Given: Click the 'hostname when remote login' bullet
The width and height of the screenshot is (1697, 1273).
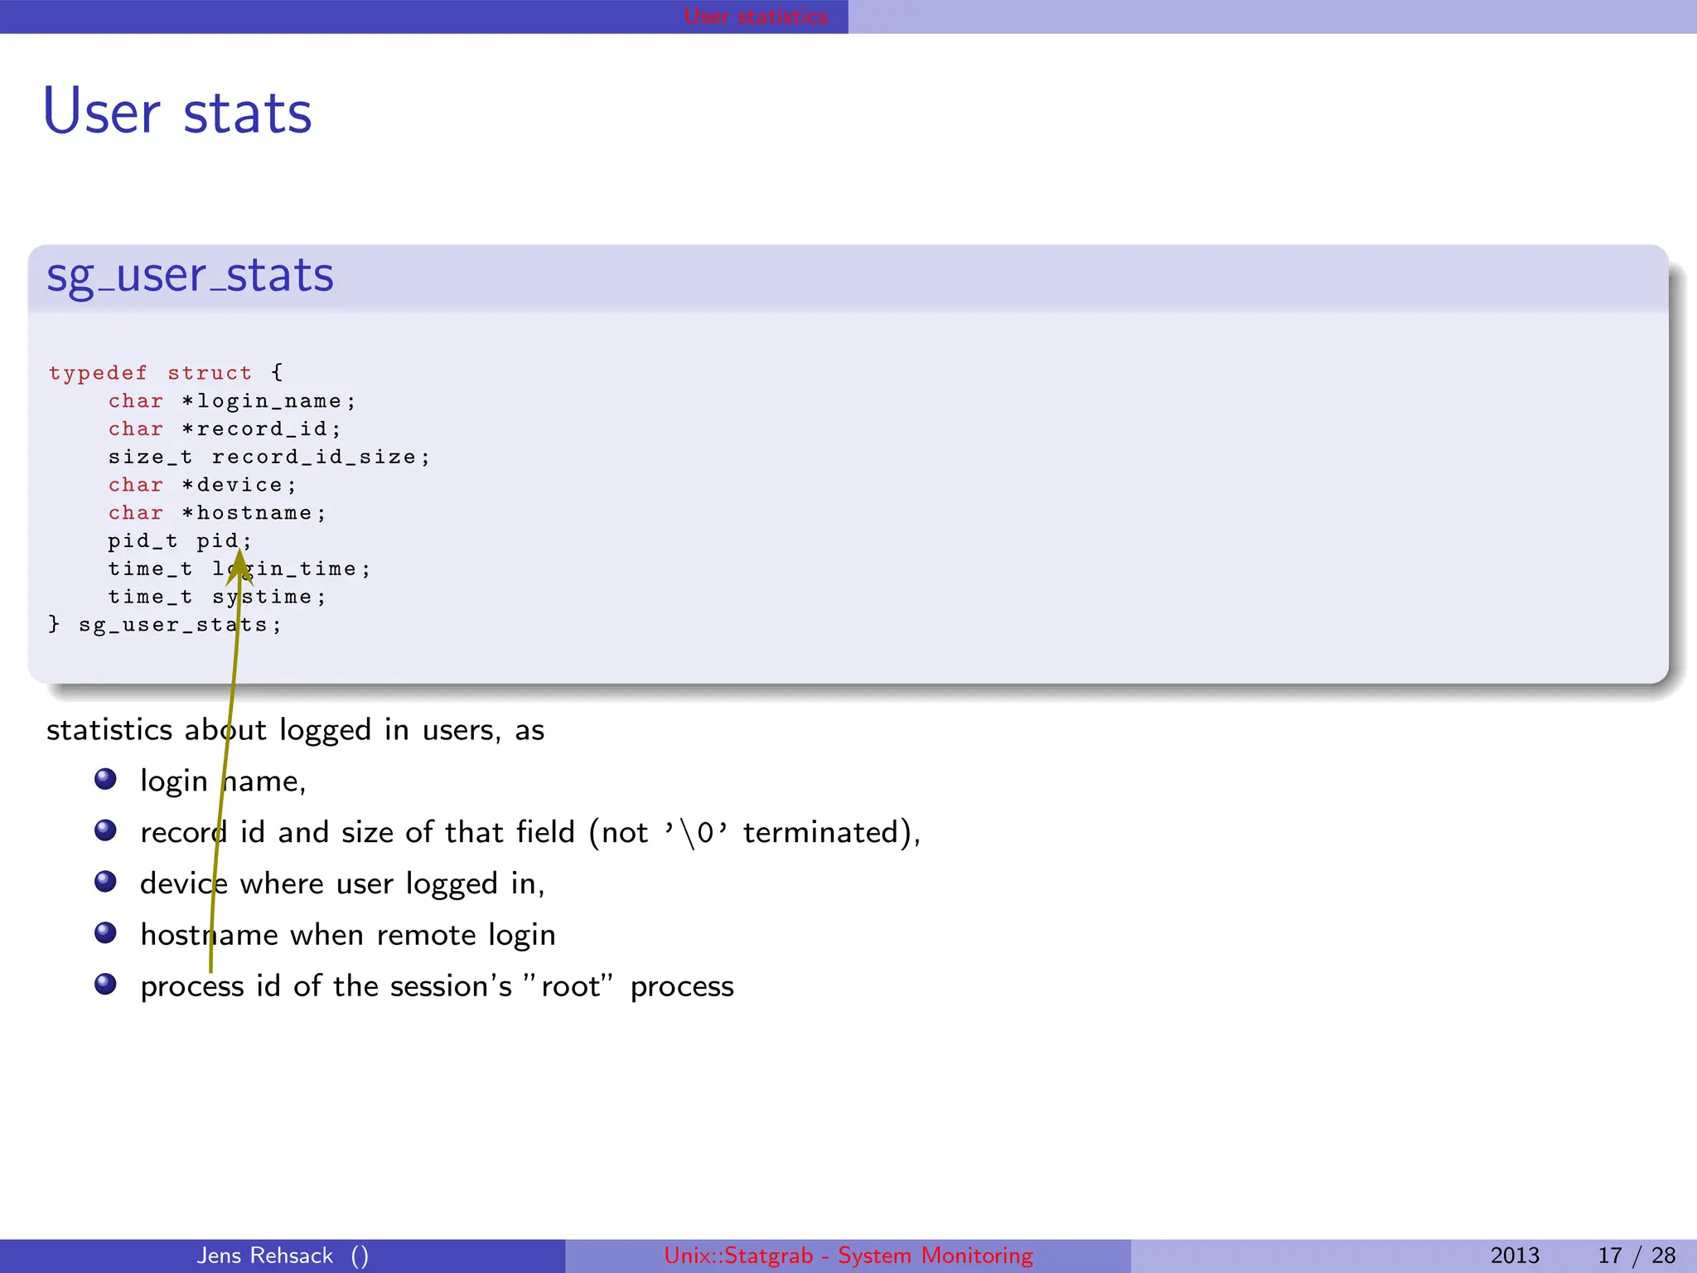Looking at the screenshot, I should (x=348, y=935).
